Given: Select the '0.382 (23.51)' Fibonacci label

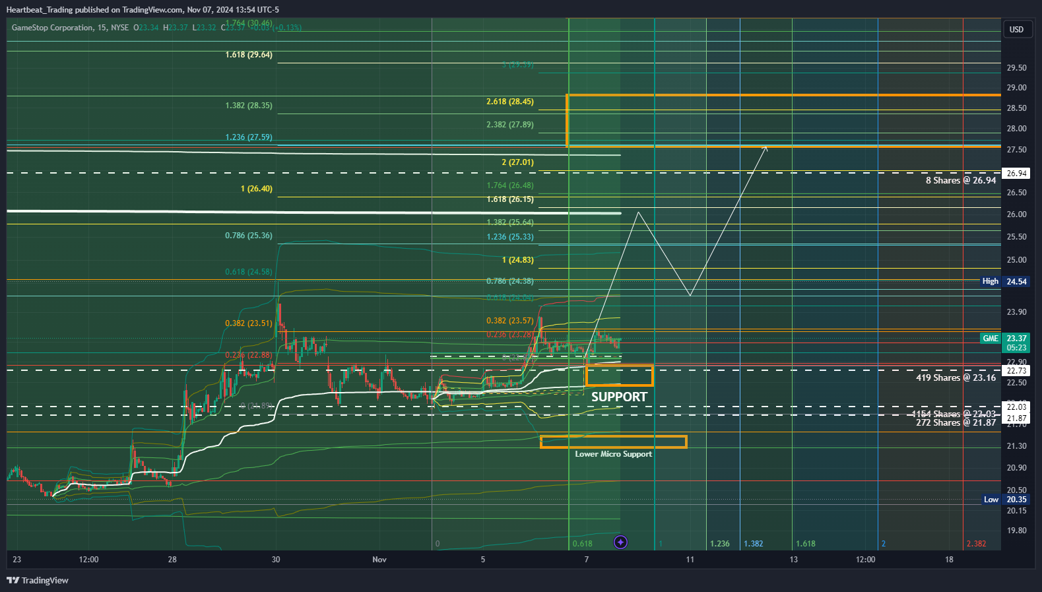Looking at the screenshot, I should coord(249,323).
